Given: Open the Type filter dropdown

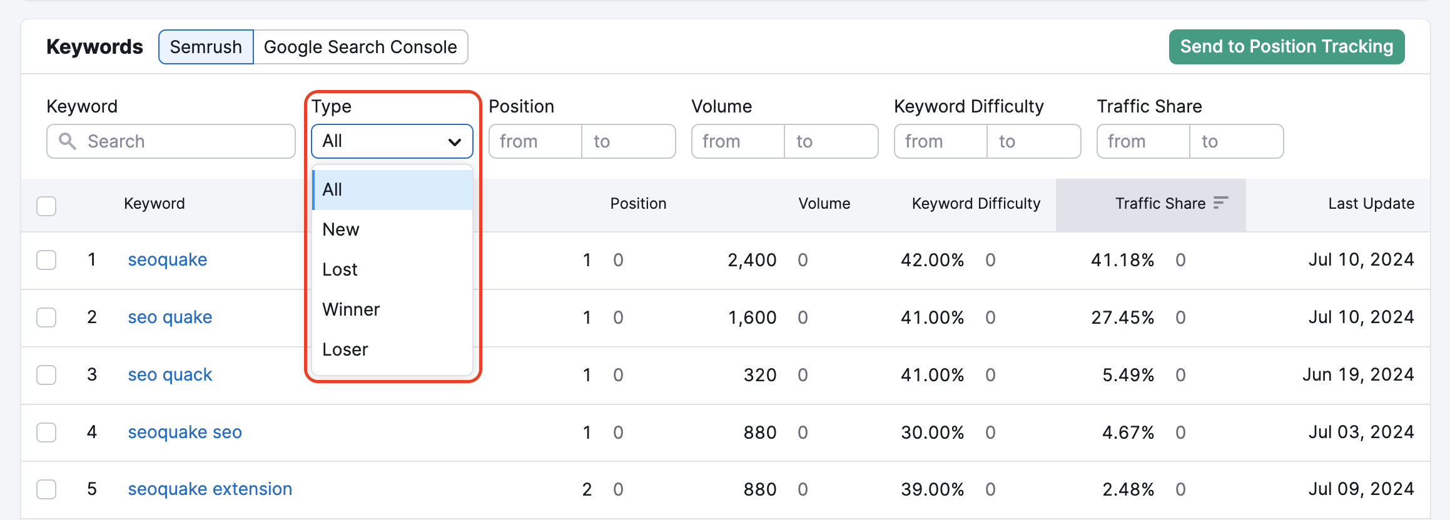Looking at the screenshot, I should [x=392, y=141].
